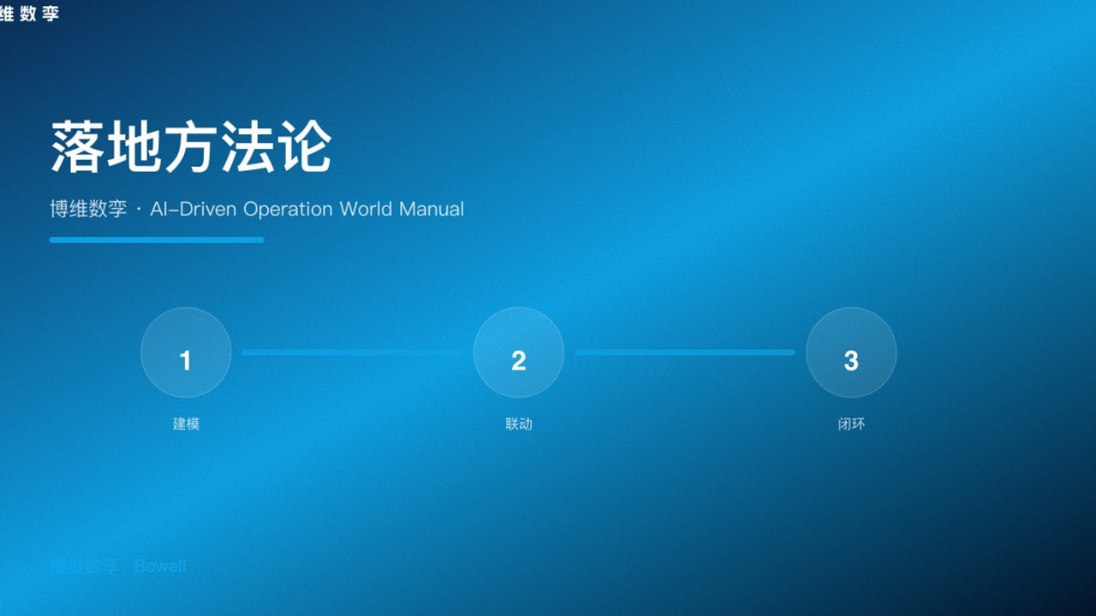Open the AI-Driven Operation World Manual subtitle
The width and height of the screenshot is (1096, 616).
coord(258,209)
